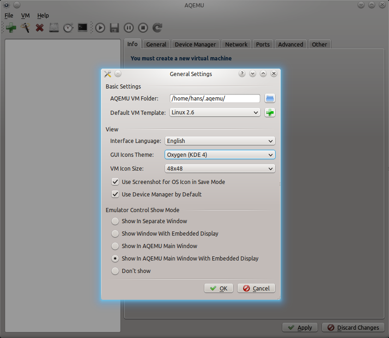Select Show In AQEMU Main Window radio
Viewport: 389px width, 338px height.
115,246
